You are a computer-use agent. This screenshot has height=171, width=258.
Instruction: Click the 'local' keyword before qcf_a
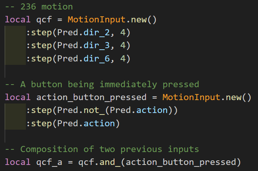(17, 162)
